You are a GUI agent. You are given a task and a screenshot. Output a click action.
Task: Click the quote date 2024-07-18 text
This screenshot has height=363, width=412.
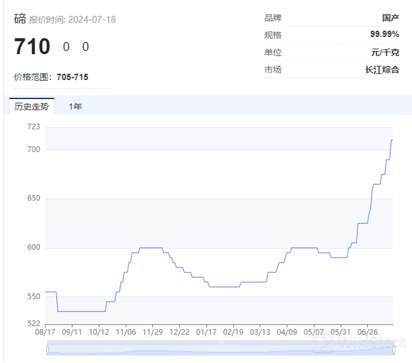(91, 19)
